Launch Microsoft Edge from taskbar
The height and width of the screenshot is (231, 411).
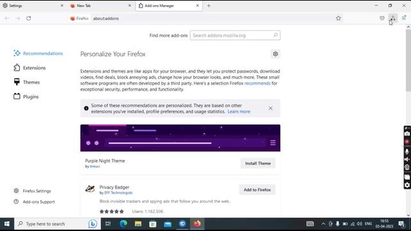(123, 224)
